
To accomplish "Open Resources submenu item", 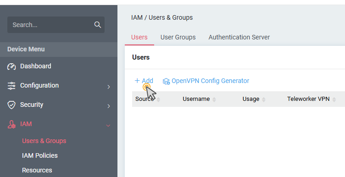I will coord(37,170).
